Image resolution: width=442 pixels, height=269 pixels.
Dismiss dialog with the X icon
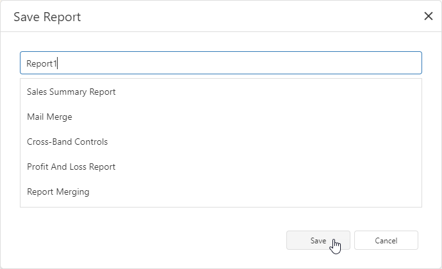pos(429,17)
